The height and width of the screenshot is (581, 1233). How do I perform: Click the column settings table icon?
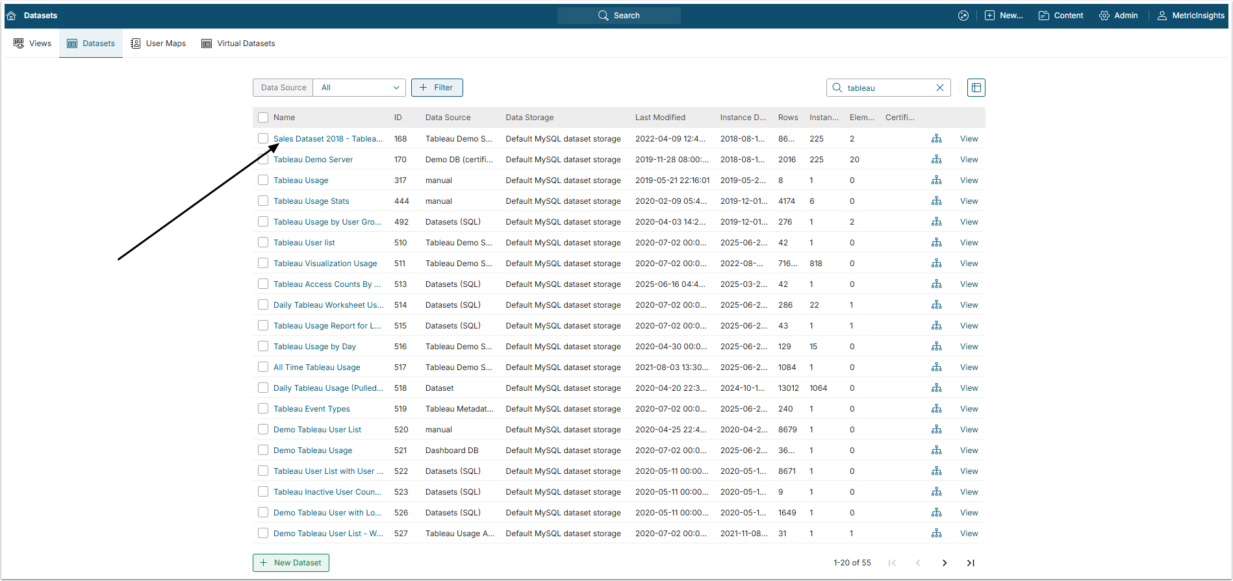[976, 88]
